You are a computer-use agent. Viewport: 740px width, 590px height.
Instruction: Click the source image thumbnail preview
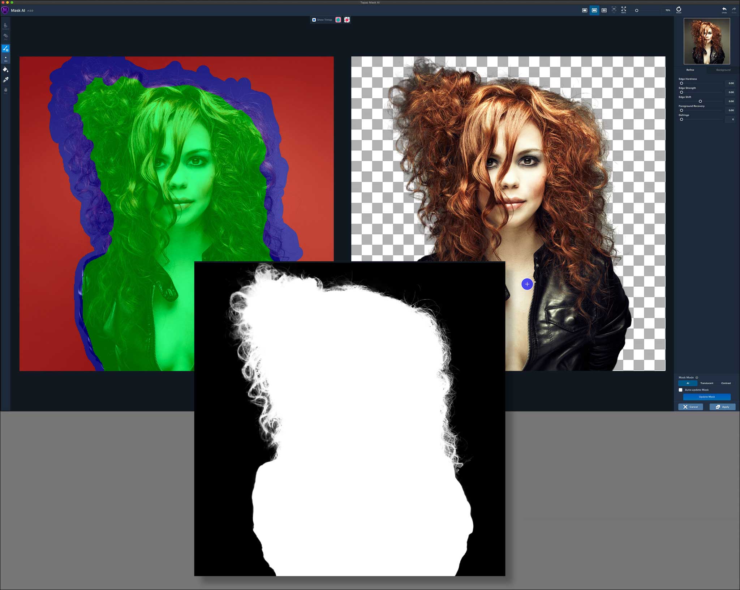point(707,41)
